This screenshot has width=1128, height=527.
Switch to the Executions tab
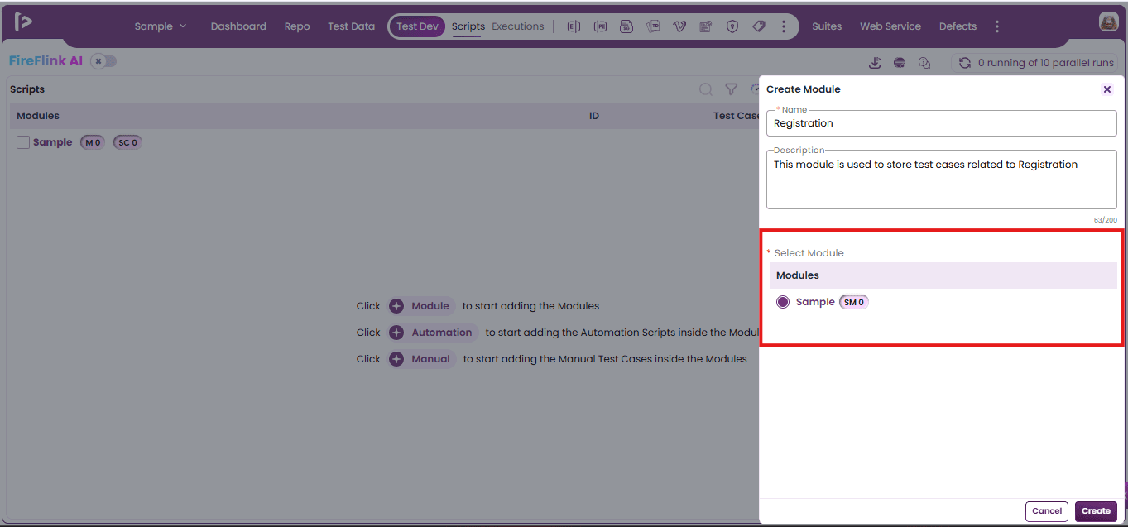pyautogui.click(x=518, y=26)
